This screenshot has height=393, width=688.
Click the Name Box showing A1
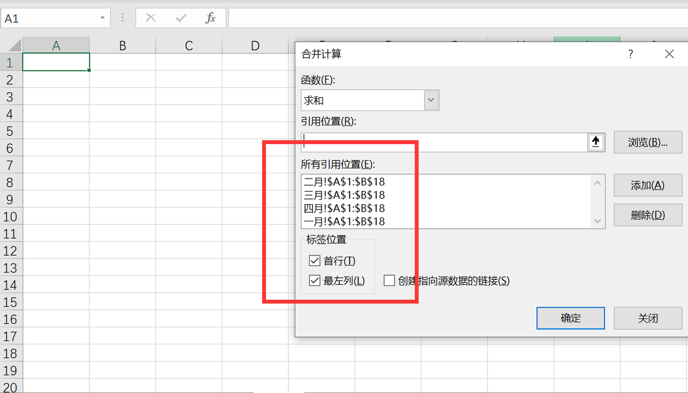coord(49,18)
